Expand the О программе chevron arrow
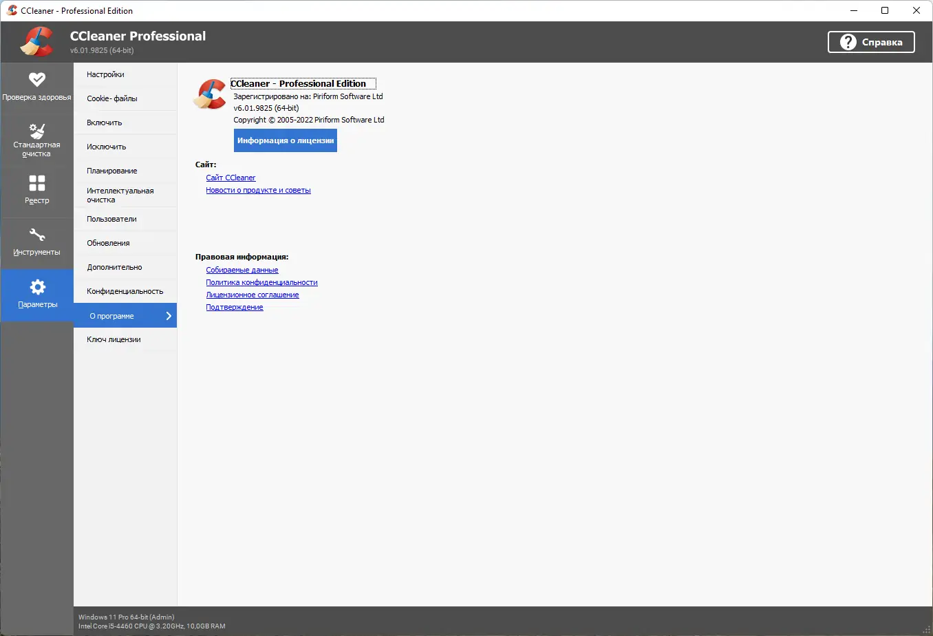Screen dimensions: 933x636 click(x=168, y=316)
